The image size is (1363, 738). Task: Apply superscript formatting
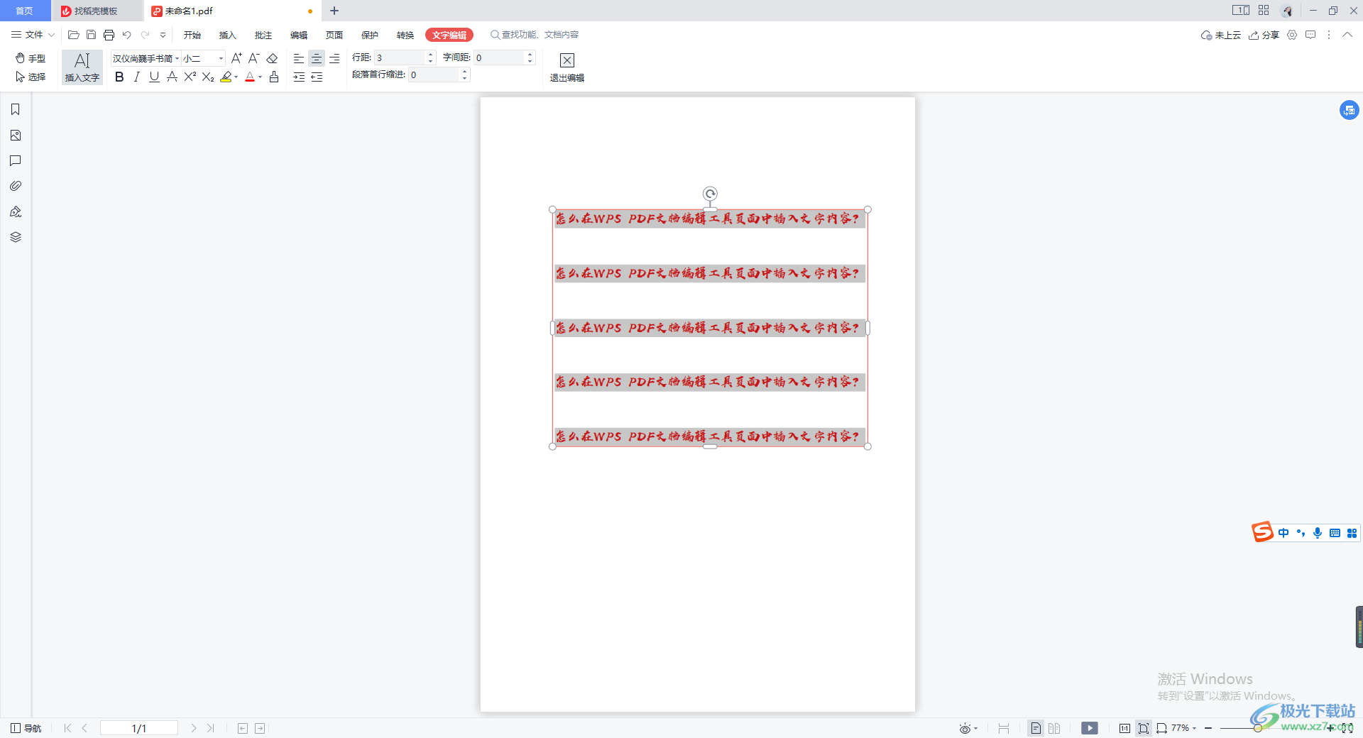coord(190,77)
